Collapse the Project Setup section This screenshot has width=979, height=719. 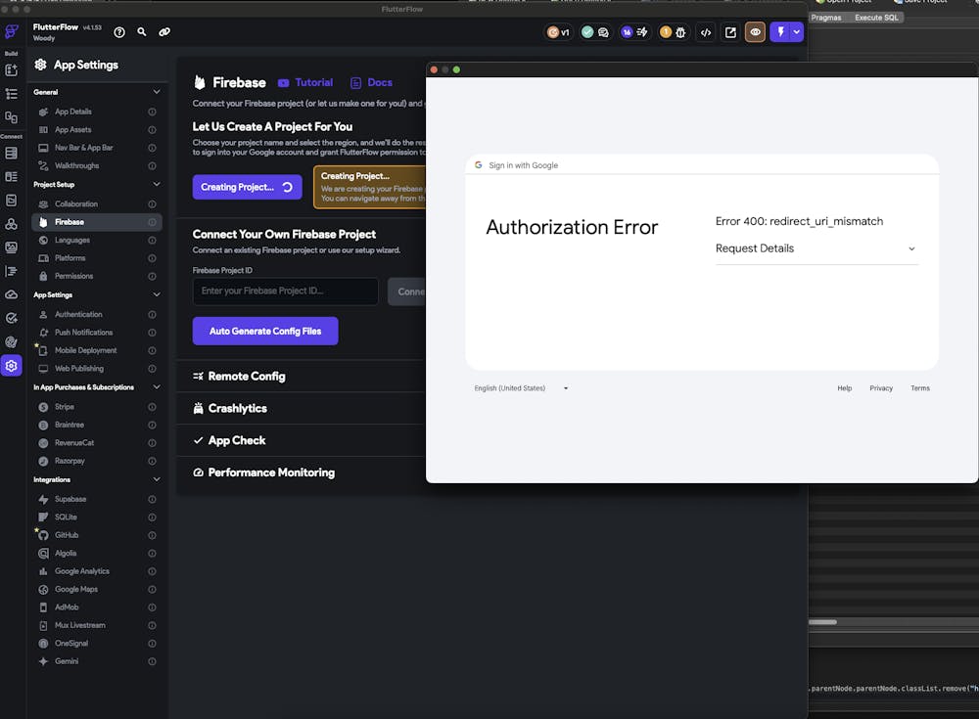pyautogui.click(x=157, y=184)
